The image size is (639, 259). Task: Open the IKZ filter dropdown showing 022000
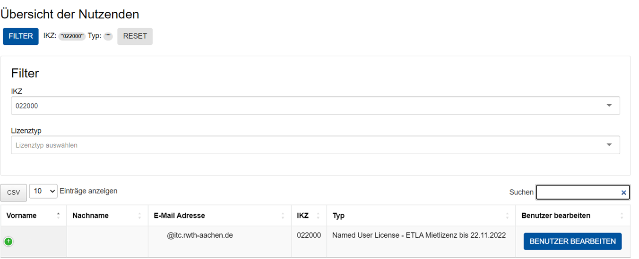315,106
